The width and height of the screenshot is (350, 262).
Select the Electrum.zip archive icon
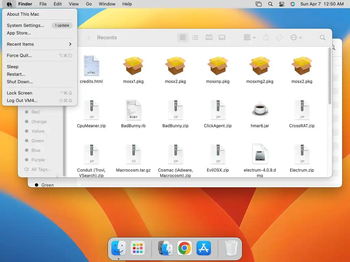point(302,155)
